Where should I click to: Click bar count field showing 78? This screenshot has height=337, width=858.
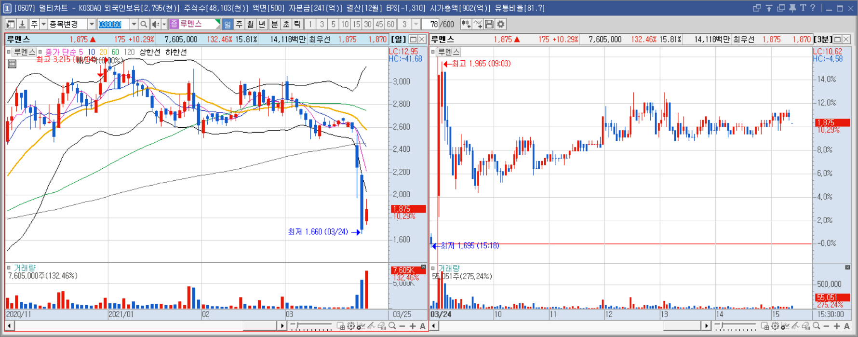[x=430, y=24]
